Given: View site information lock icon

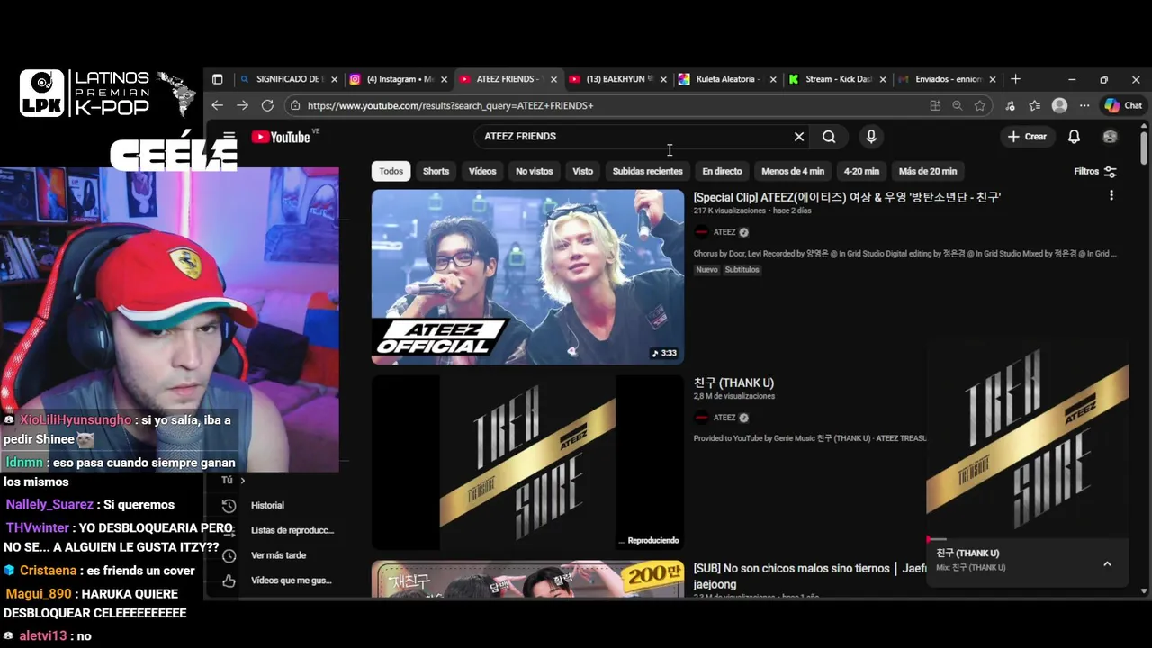Looking at the screenshot, I should (294, 105).
